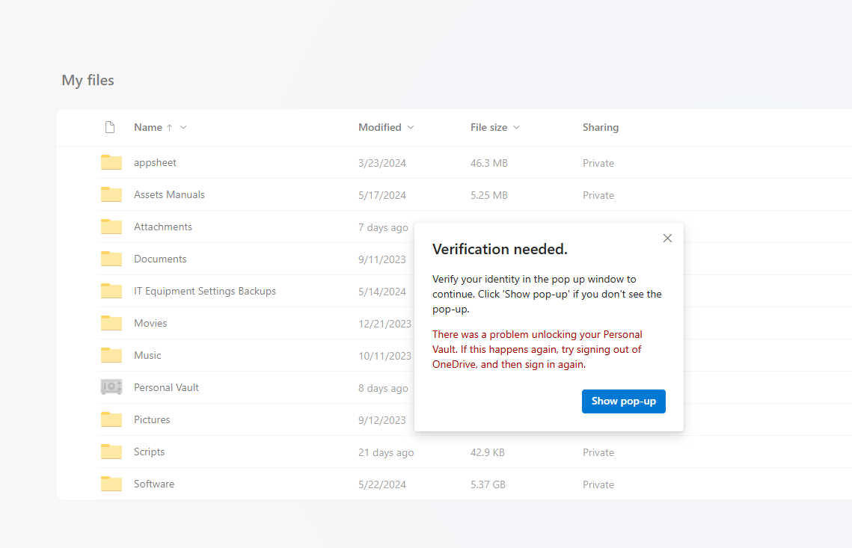Expand the File size column dropdown chevron
The image size is (852, 548).
pyautogui.click(x=516, y=127)
